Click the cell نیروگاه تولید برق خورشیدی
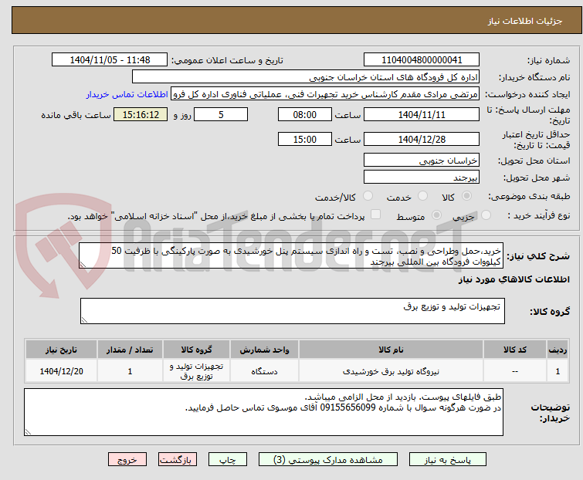The image size is (583, 480). pos(391,371)
